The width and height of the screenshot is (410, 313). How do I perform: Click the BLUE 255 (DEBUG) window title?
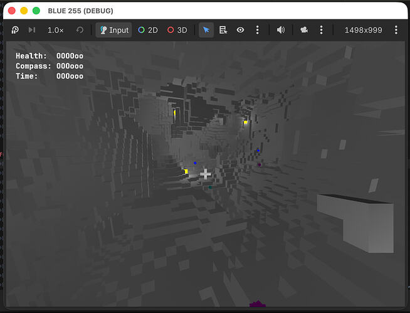pyautogui.click(x=80, y=11)
